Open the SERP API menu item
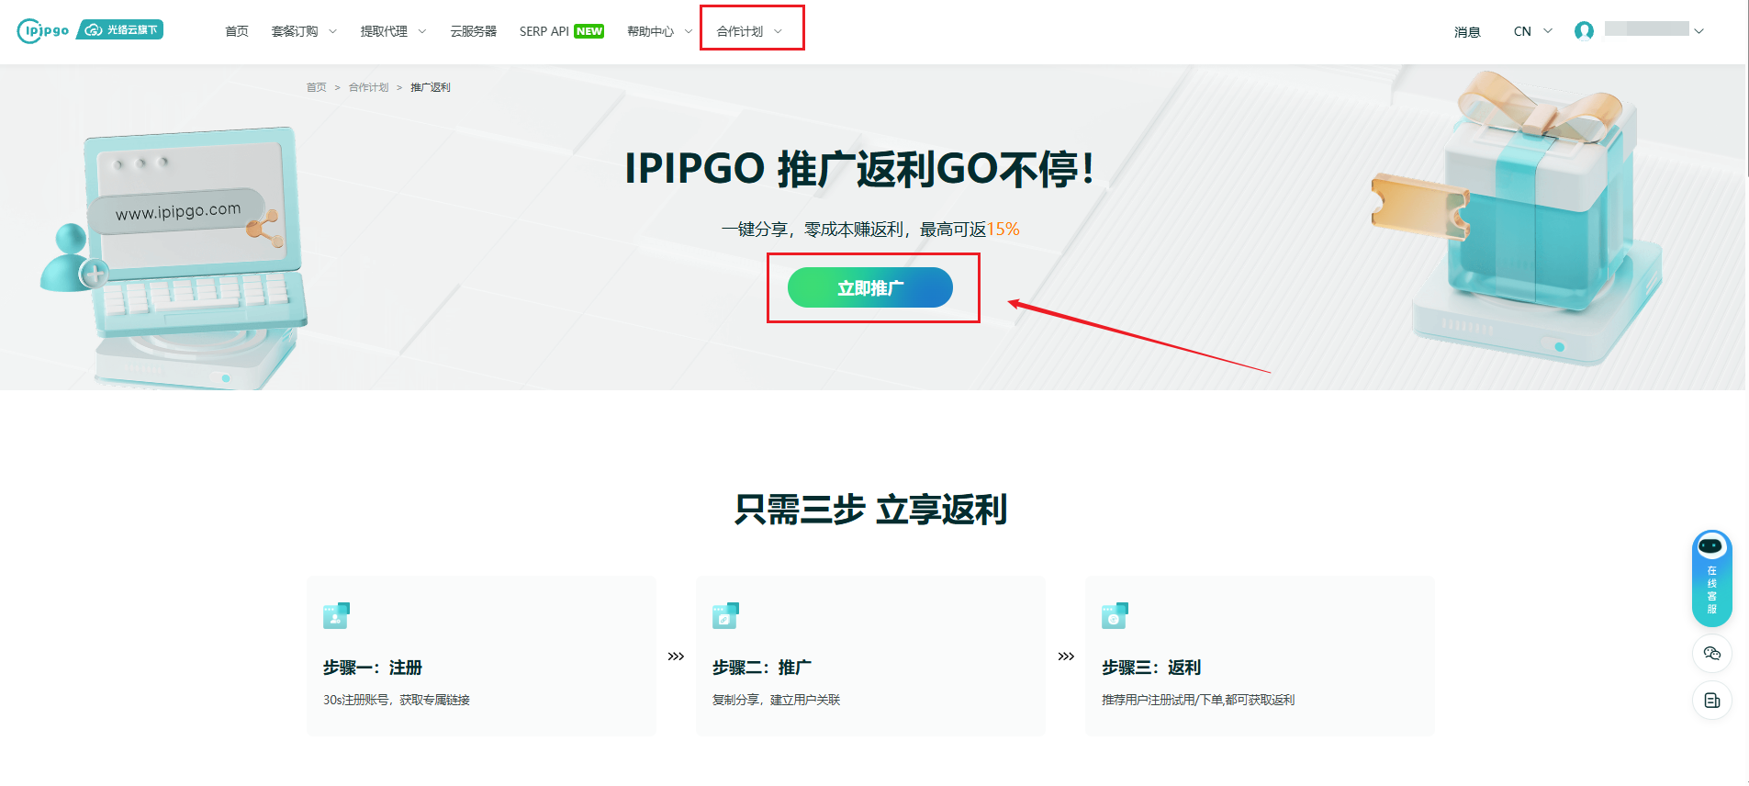The width and height of the screenshot is (1749, 786). click(x=544, y=31)
